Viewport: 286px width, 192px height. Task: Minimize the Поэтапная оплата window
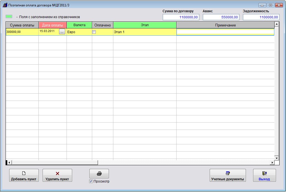(x=262, y=5)
